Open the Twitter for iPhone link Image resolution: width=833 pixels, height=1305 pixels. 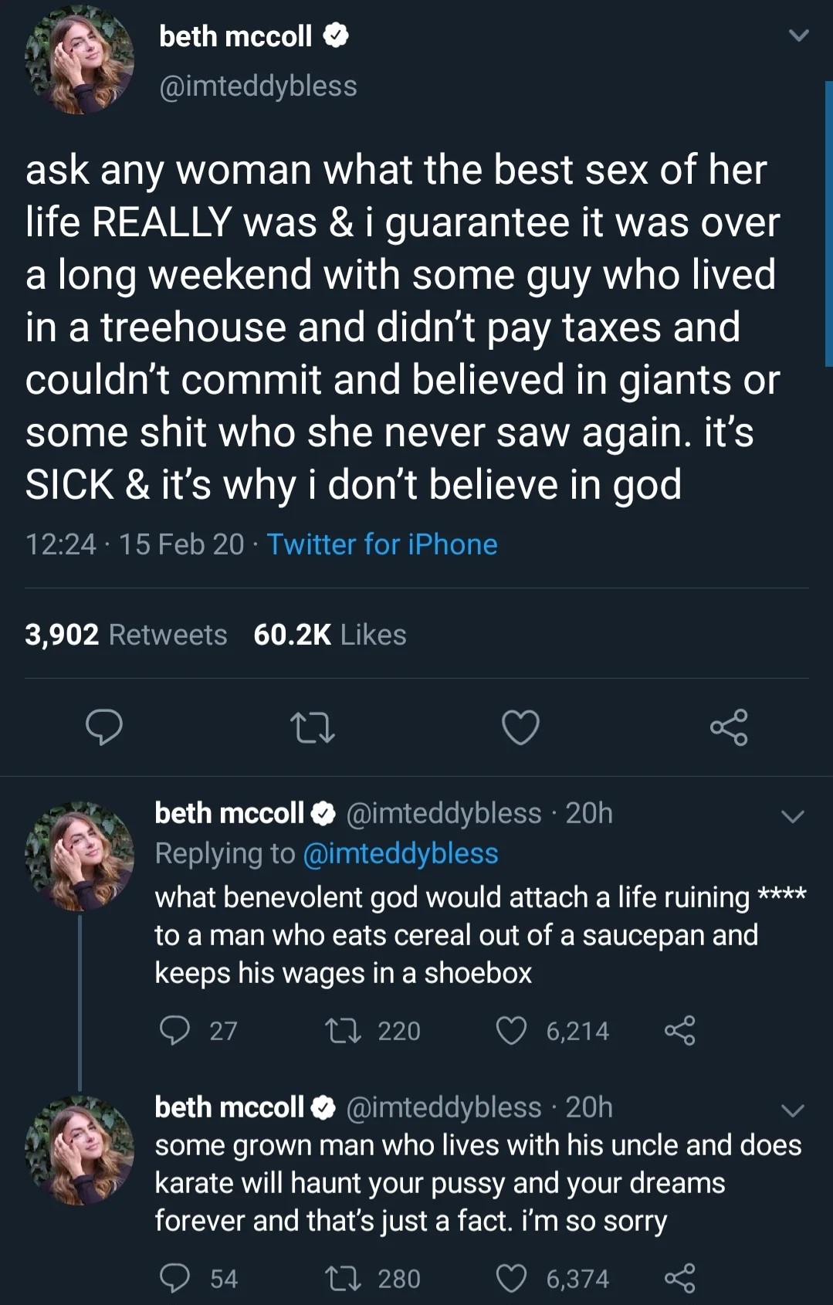[382, 544]
